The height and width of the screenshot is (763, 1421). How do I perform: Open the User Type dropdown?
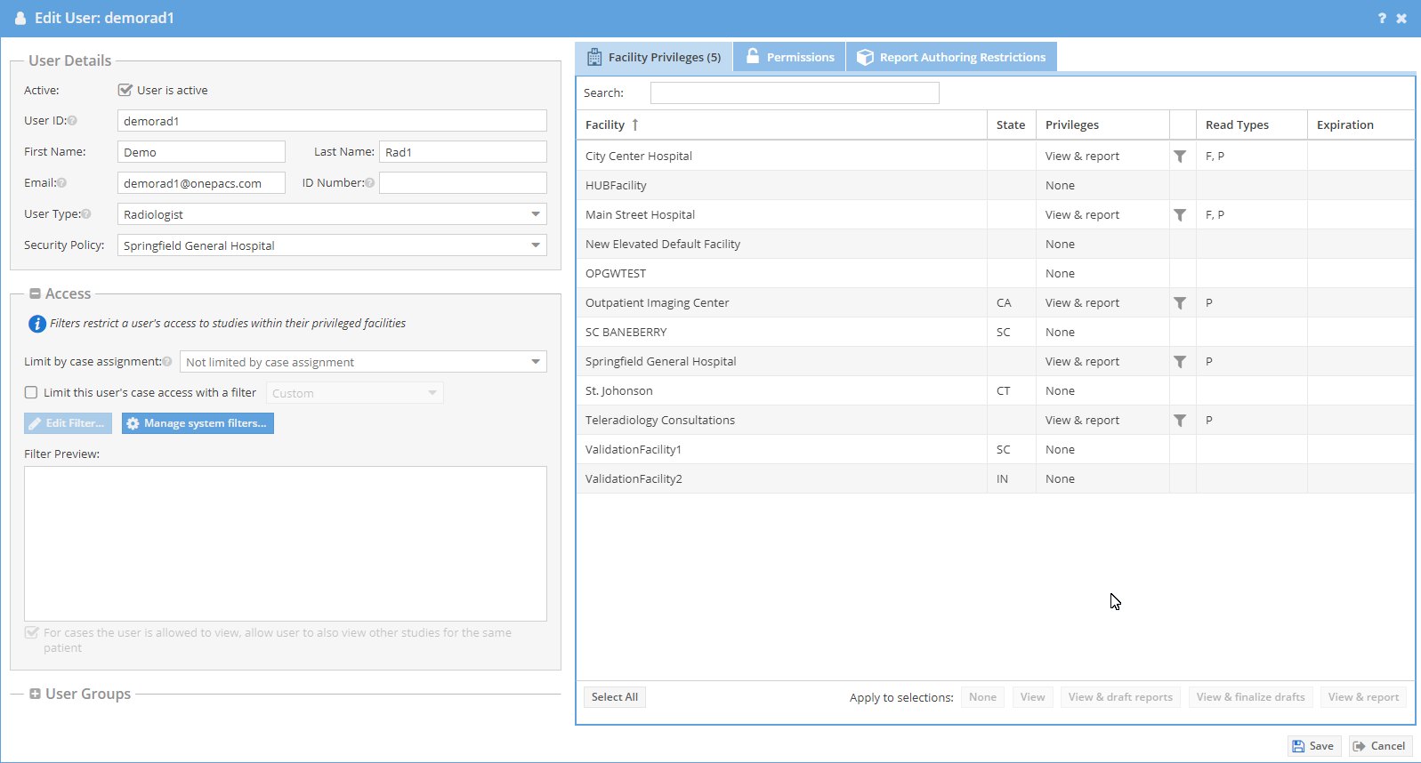[536, 214]
